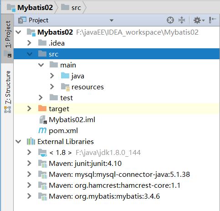This screenshot has height=211, width=220.
Task: Hide the Project panel with the hide icon
Action: pos(212,20)
